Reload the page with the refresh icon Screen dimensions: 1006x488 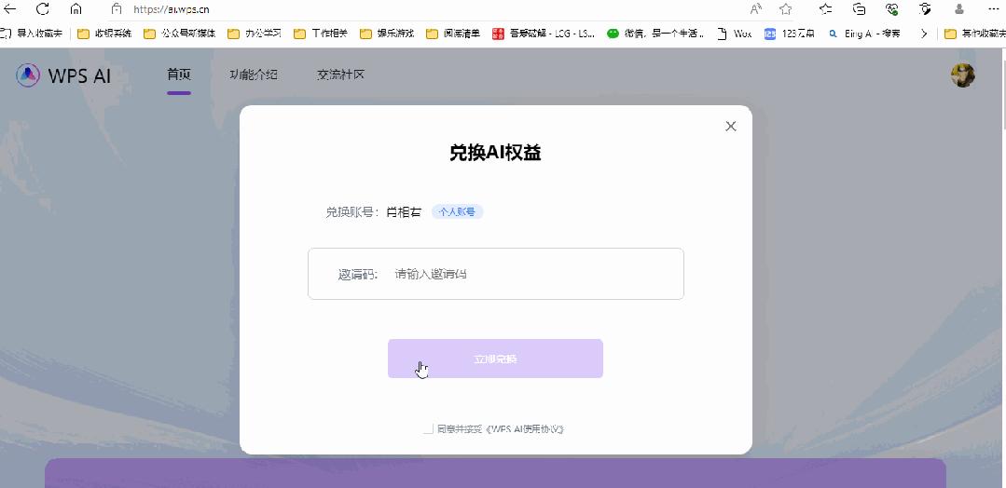[x=42, y=9]
